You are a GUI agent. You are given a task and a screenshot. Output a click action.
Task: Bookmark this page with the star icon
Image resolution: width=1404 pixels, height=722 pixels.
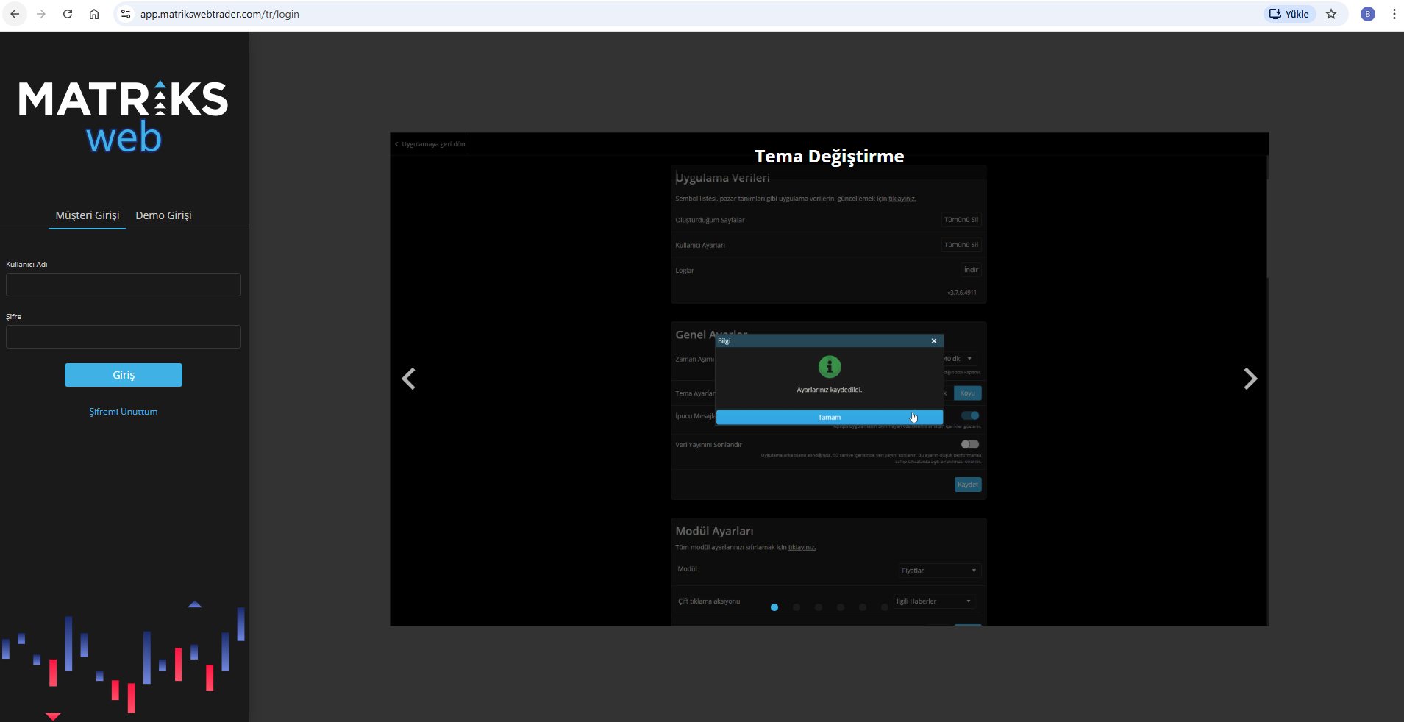[x=1331, y=14]
